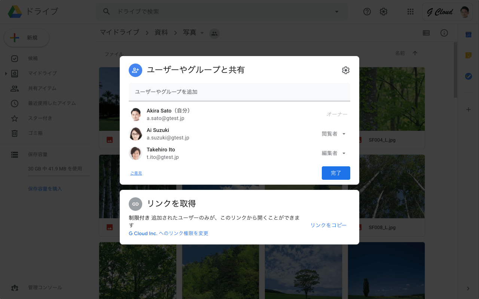Click 資料 in breadcrumb
This screenshot has width=479, height=299.
tap(161, 33)
